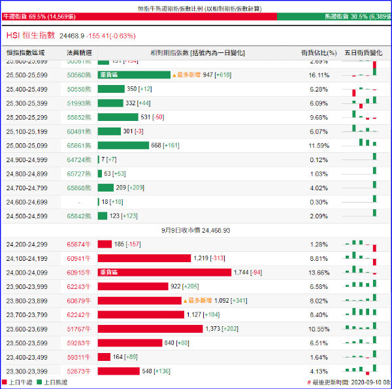Click the 恒指指數區域 column header

coord(25,53)
